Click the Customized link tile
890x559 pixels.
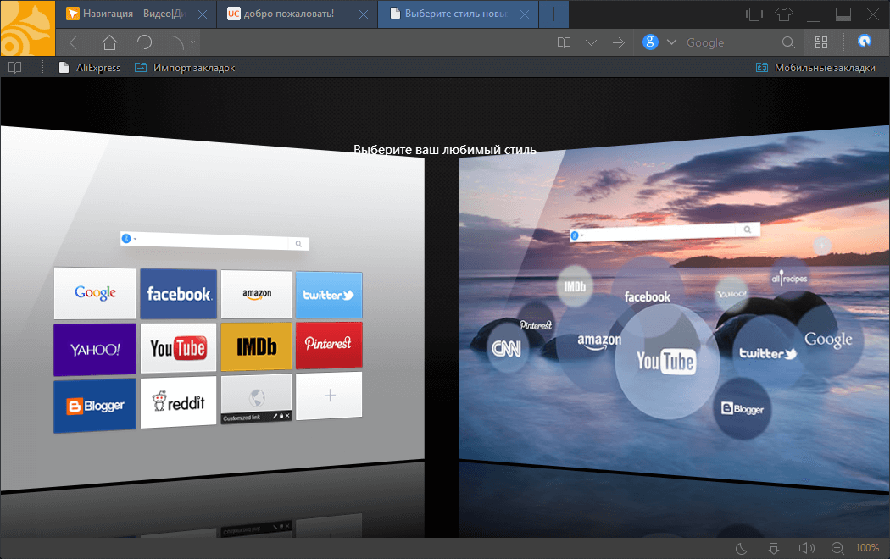tap(257, 399)
